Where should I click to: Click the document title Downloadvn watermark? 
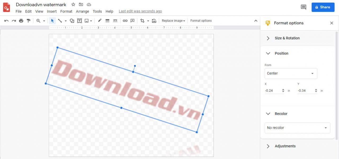pos(41,4)
